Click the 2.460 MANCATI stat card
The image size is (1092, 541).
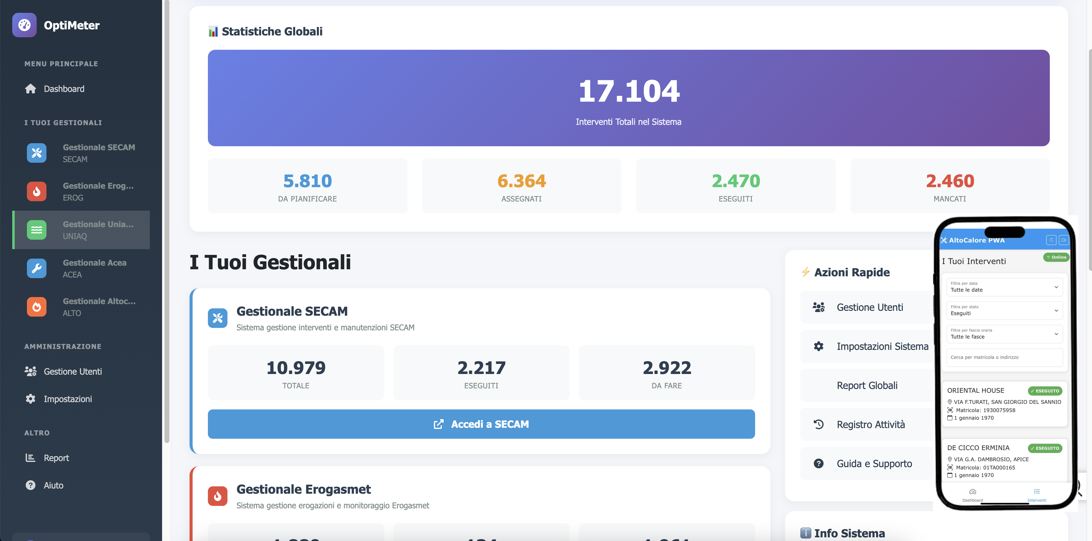pyautogui.click(x=950, y=186)
